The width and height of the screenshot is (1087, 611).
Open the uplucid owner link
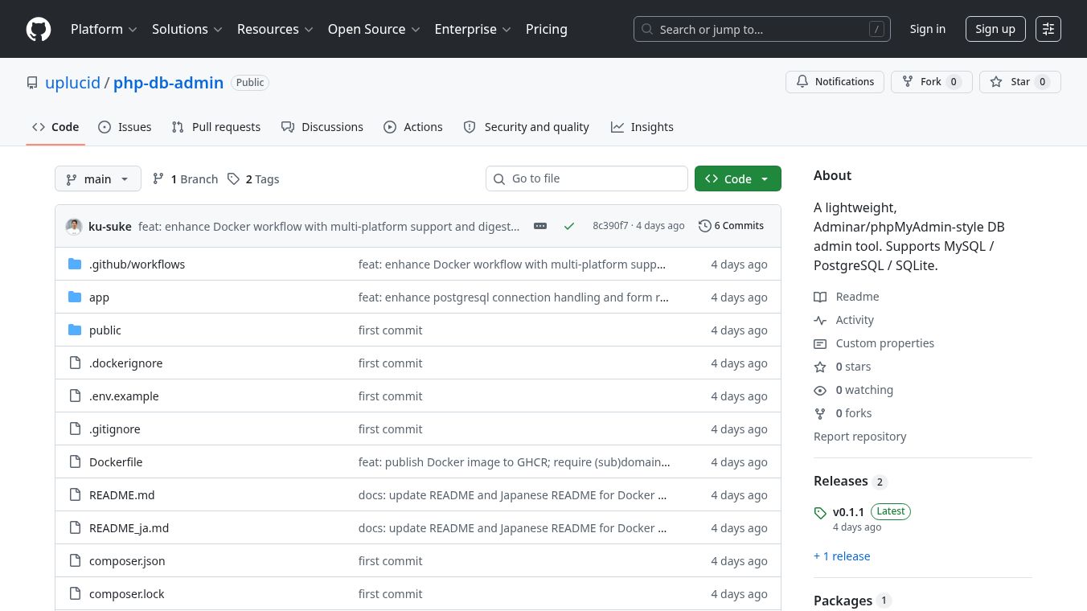(x=73, y=83)
